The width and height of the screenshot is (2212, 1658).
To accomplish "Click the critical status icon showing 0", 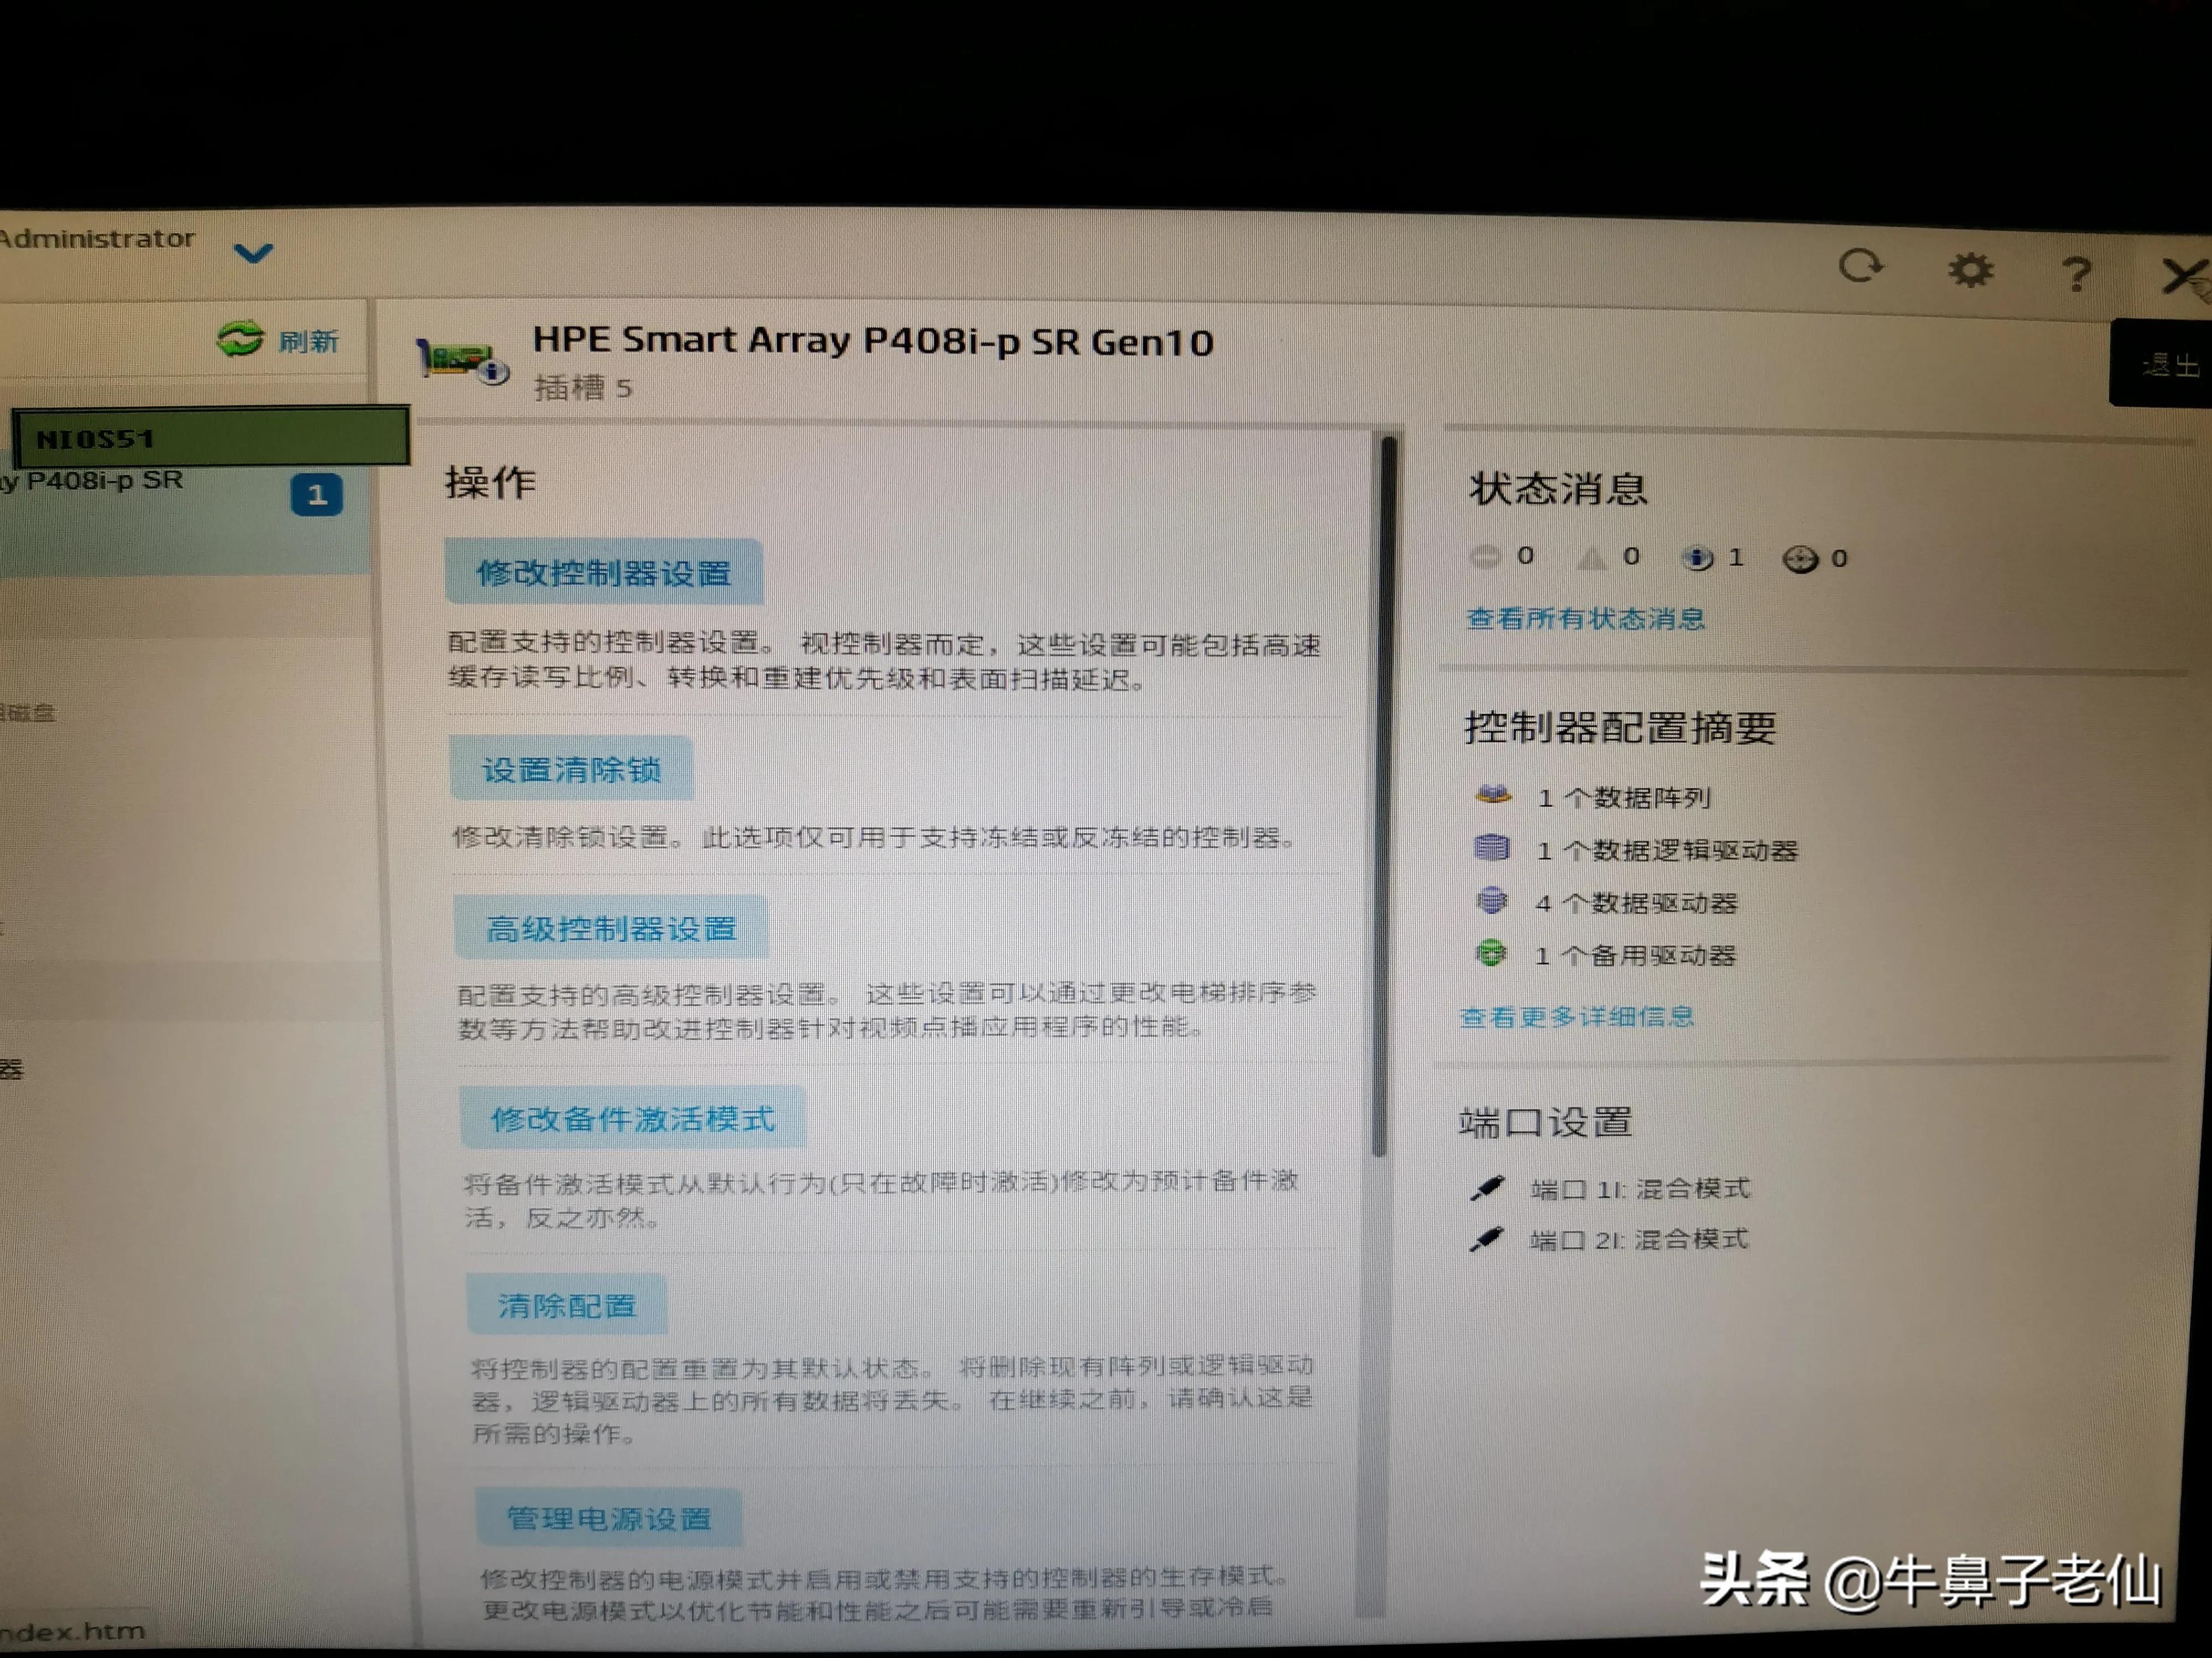I will [1485, 555].
